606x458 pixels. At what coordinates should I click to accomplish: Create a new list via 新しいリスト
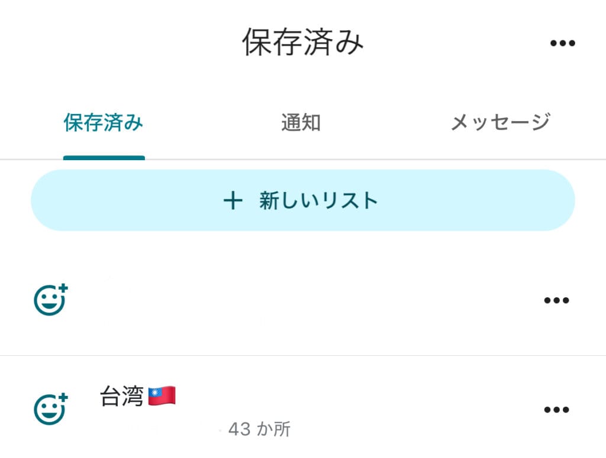point(303,201)
